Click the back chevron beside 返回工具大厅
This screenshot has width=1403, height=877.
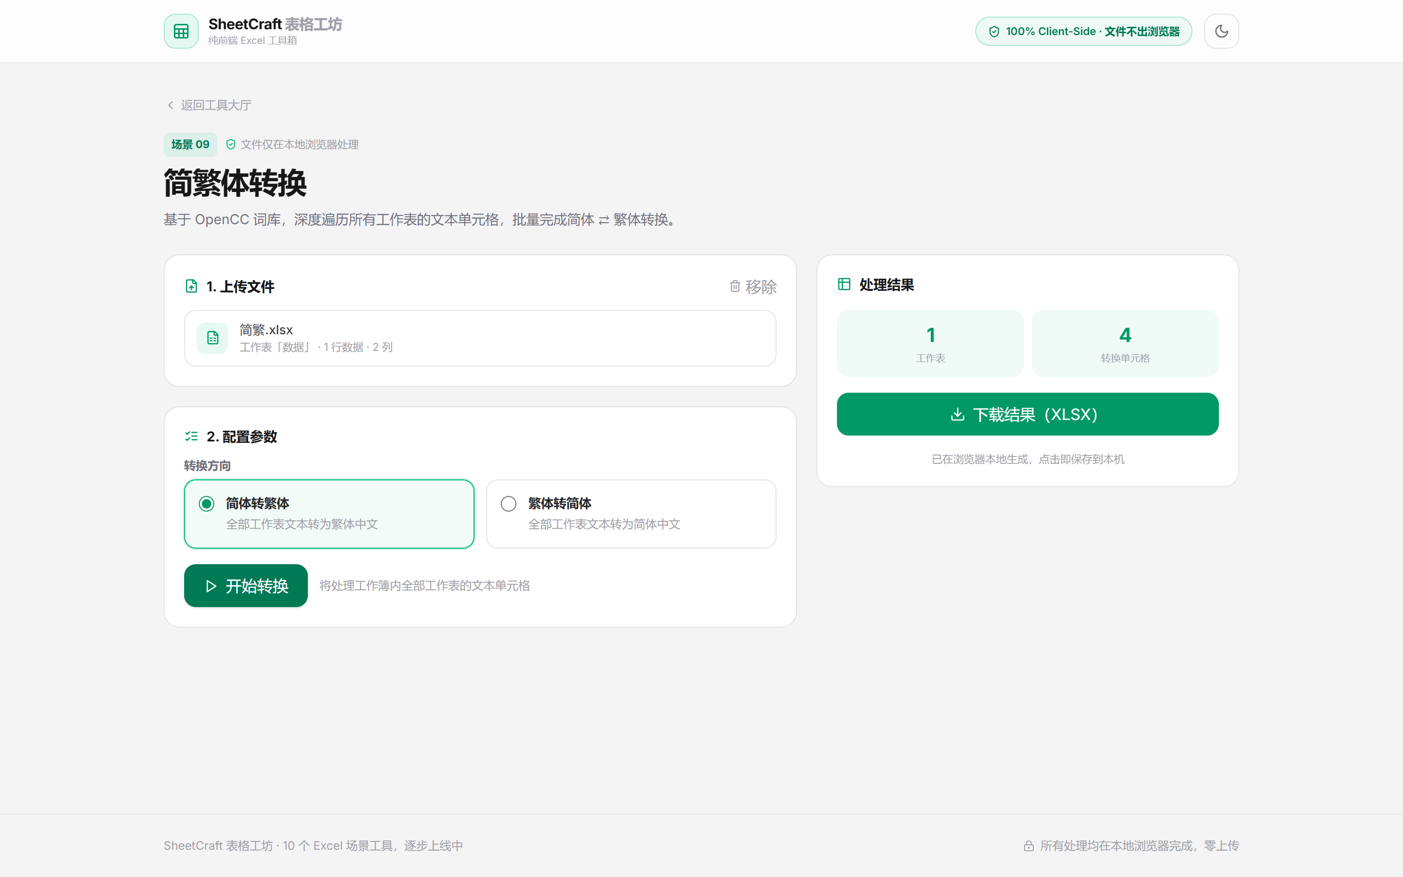[171, 105]
